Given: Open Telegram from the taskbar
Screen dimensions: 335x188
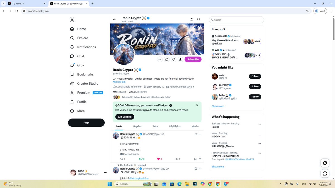Looking at the screenshot, I should pyautogui.click(x=226, y=184).
